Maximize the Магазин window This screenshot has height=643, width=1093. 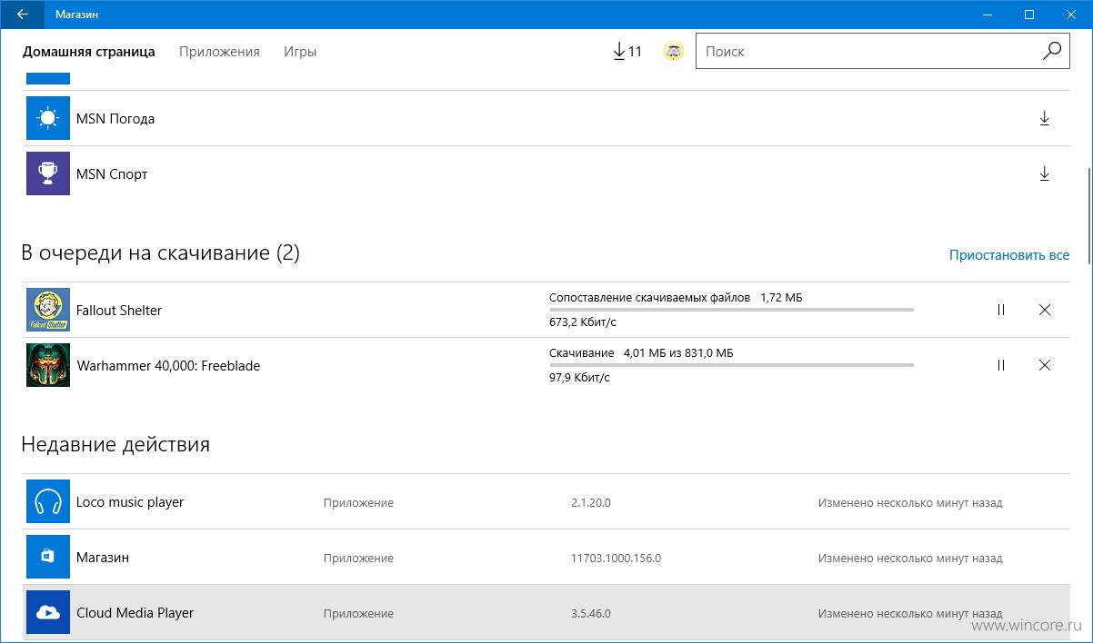1029,15
